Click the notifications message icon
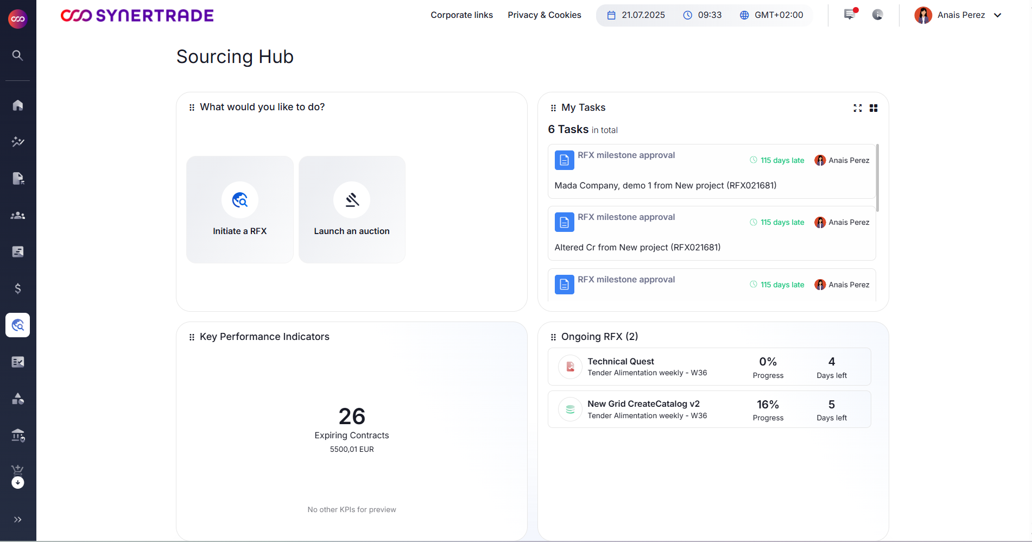The height and width of the screenshot is (542, 1032). (850, 15)
